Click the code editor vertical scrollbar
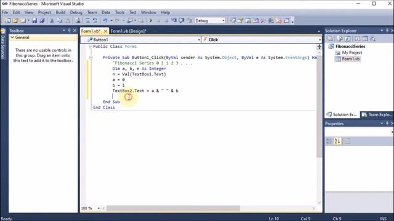This screenshot has width=394, height=221. tap(320, 107)
